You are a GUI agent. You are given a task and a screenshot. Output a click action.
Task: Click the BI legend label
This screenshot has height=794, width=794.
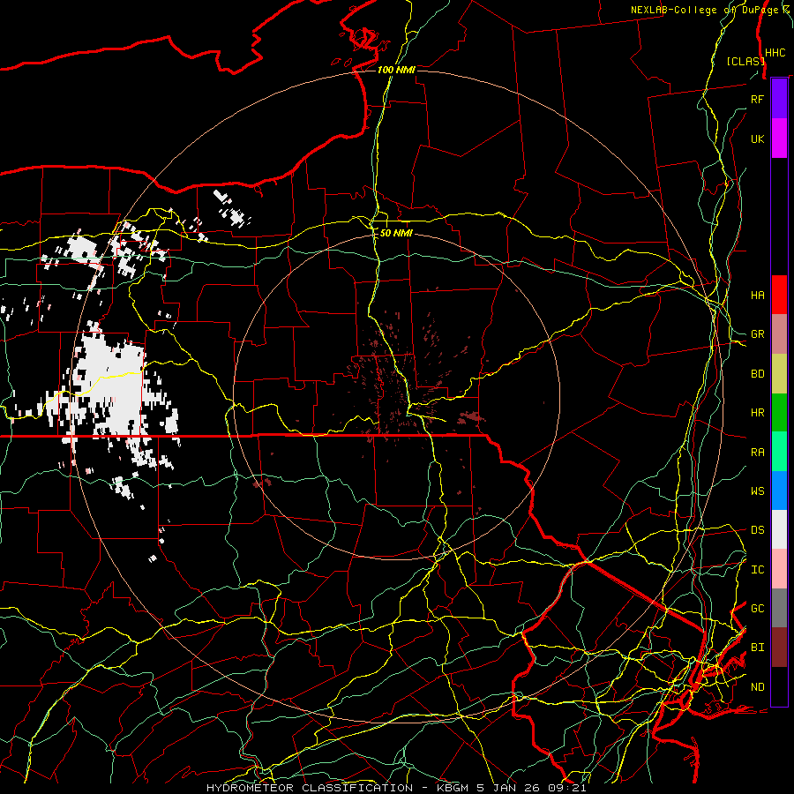[757, 648]
